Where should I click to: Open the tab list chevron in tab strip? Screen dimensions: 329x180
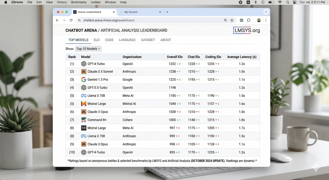pyautogui.click(x=266, y=12)
